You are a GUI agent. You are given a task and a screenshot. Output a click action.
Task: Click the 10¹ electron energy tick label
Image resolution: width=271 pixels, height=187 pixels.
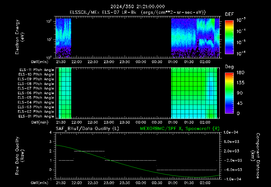click(x=49, y=40)
